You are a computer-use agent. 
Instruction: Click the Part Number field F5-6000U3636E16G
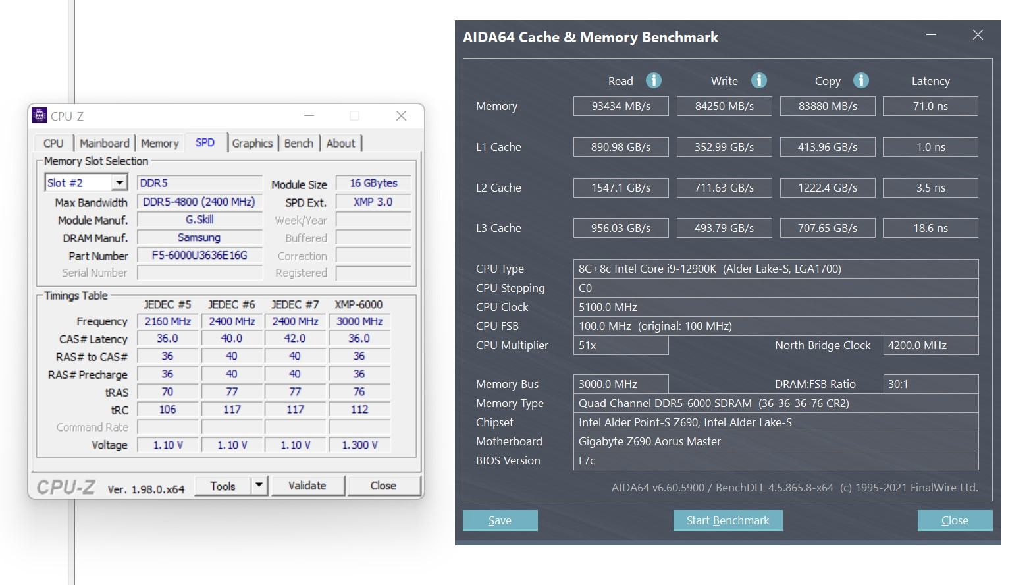tap(199, 255)
